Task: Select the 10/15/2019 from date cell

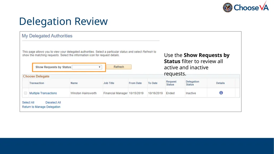Action: coord(136,93)
